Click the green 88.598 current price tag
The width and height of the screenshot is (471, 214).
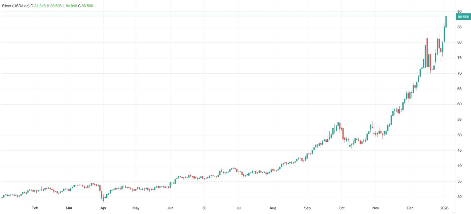pos(463,17)
